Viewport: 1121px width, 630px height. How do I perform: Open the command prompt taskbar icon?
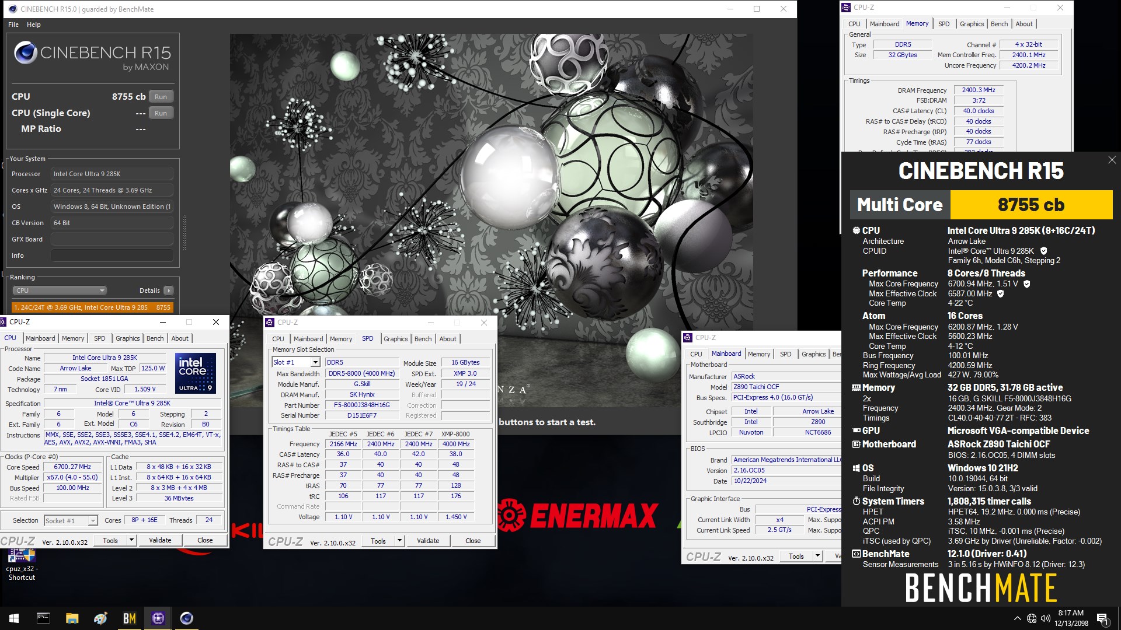(x=43, y=618)
